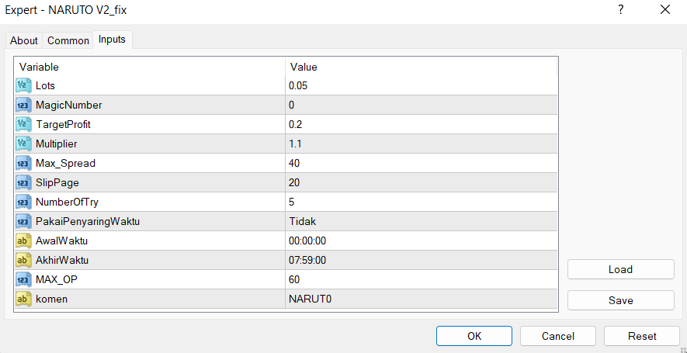Click the string icon beside komen
Screen dimensions: 687x353
(23, 299)
